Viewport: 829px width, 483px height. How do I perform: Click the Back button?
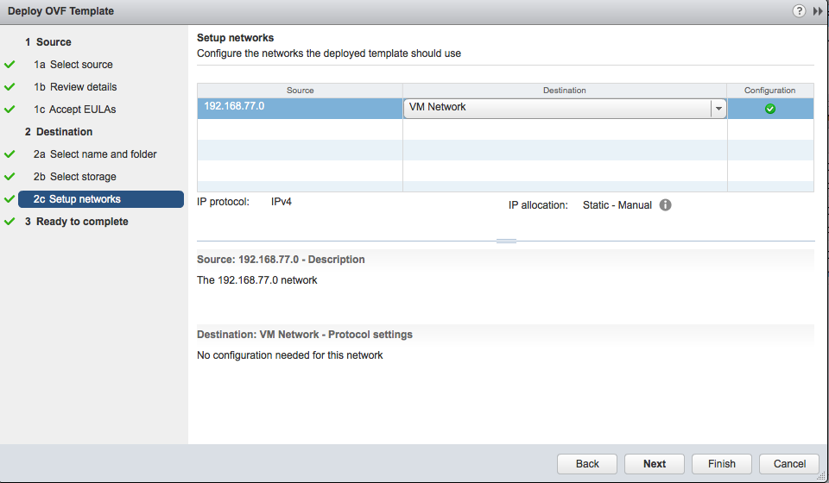[x=587, y=463]
